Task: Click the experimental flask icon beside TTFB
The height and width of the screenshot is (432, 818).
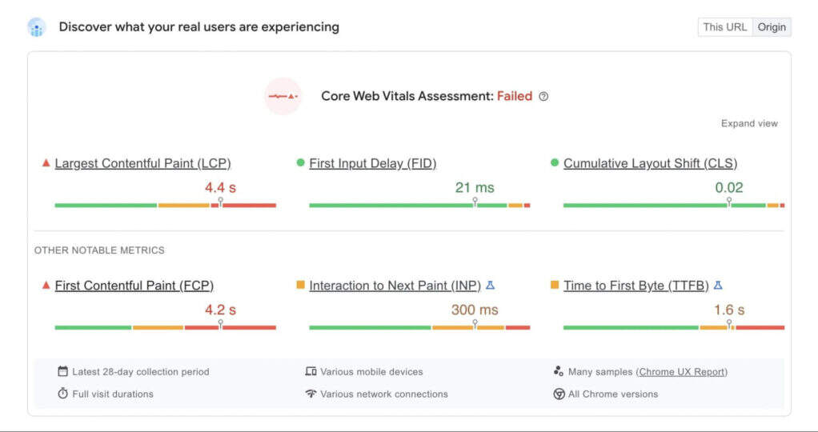Action: [x=718, y=286]
